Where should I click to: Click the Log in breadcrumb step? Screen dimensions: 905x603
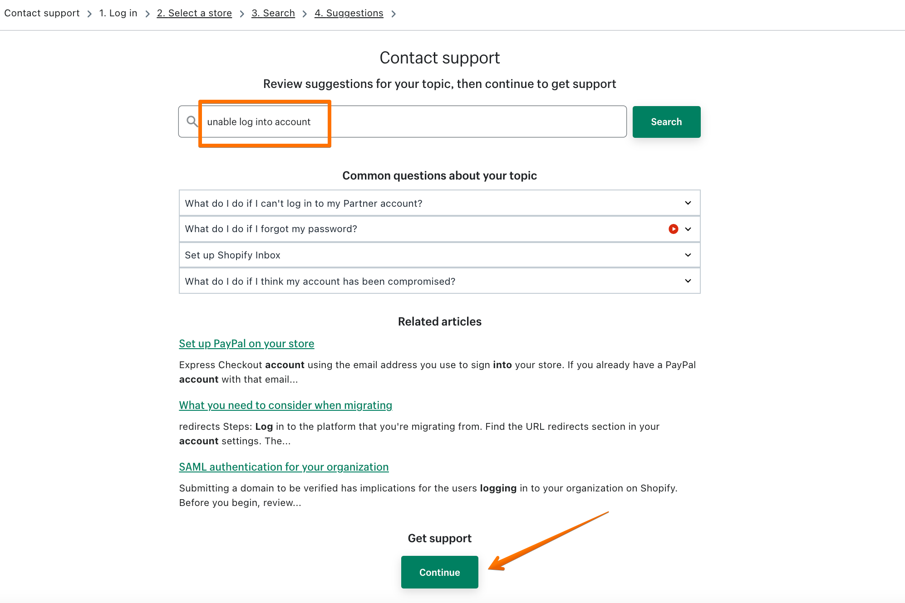click(x=118, y=13)
